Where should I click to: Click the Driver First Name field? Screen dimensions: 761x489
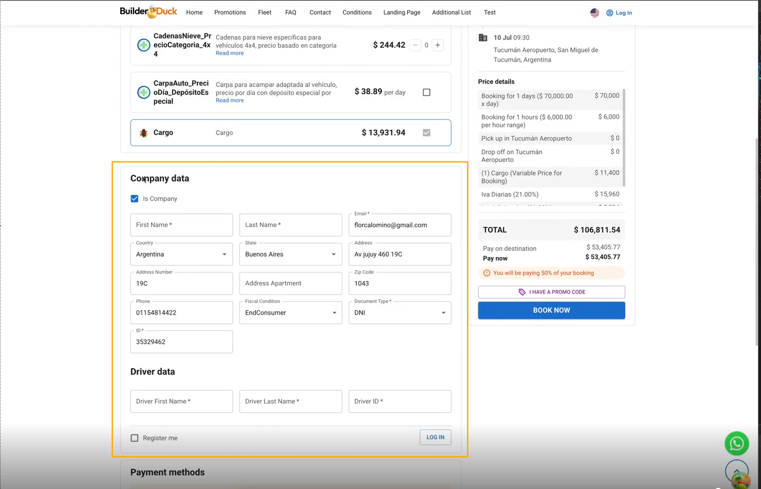(181, 401)
